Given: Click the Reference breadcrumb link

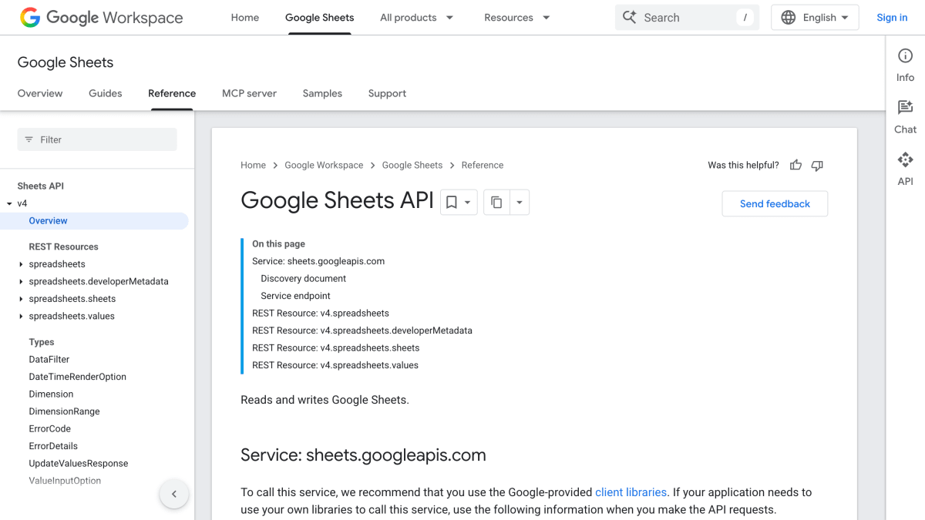Looking at the screenshot, I should point(483,165).
